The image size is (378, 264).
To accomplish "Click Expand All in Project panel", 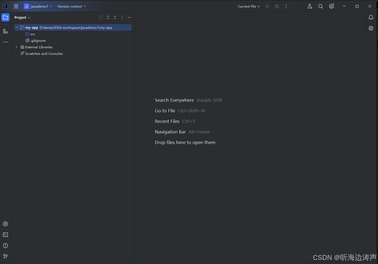I will [x=108, y=17].
